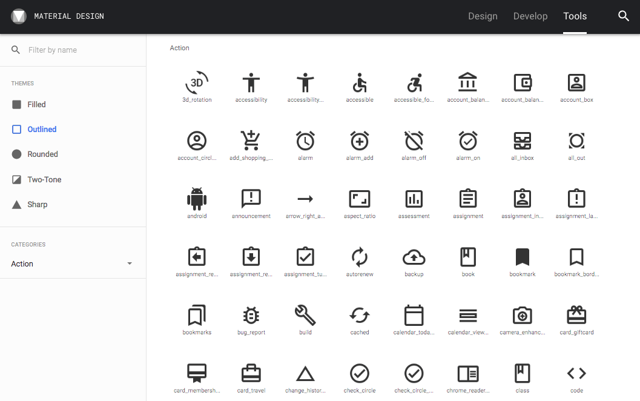Click the build wrench icon
The width and height of the screenshot is (640, 401).
coord(305,315)
